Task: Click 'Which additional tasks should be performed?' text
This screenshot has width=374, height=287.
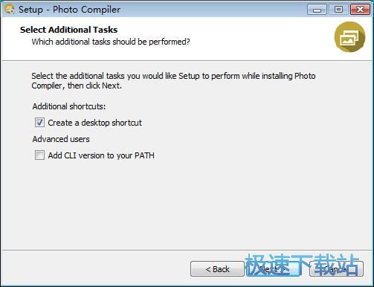Action: [111, 42]
